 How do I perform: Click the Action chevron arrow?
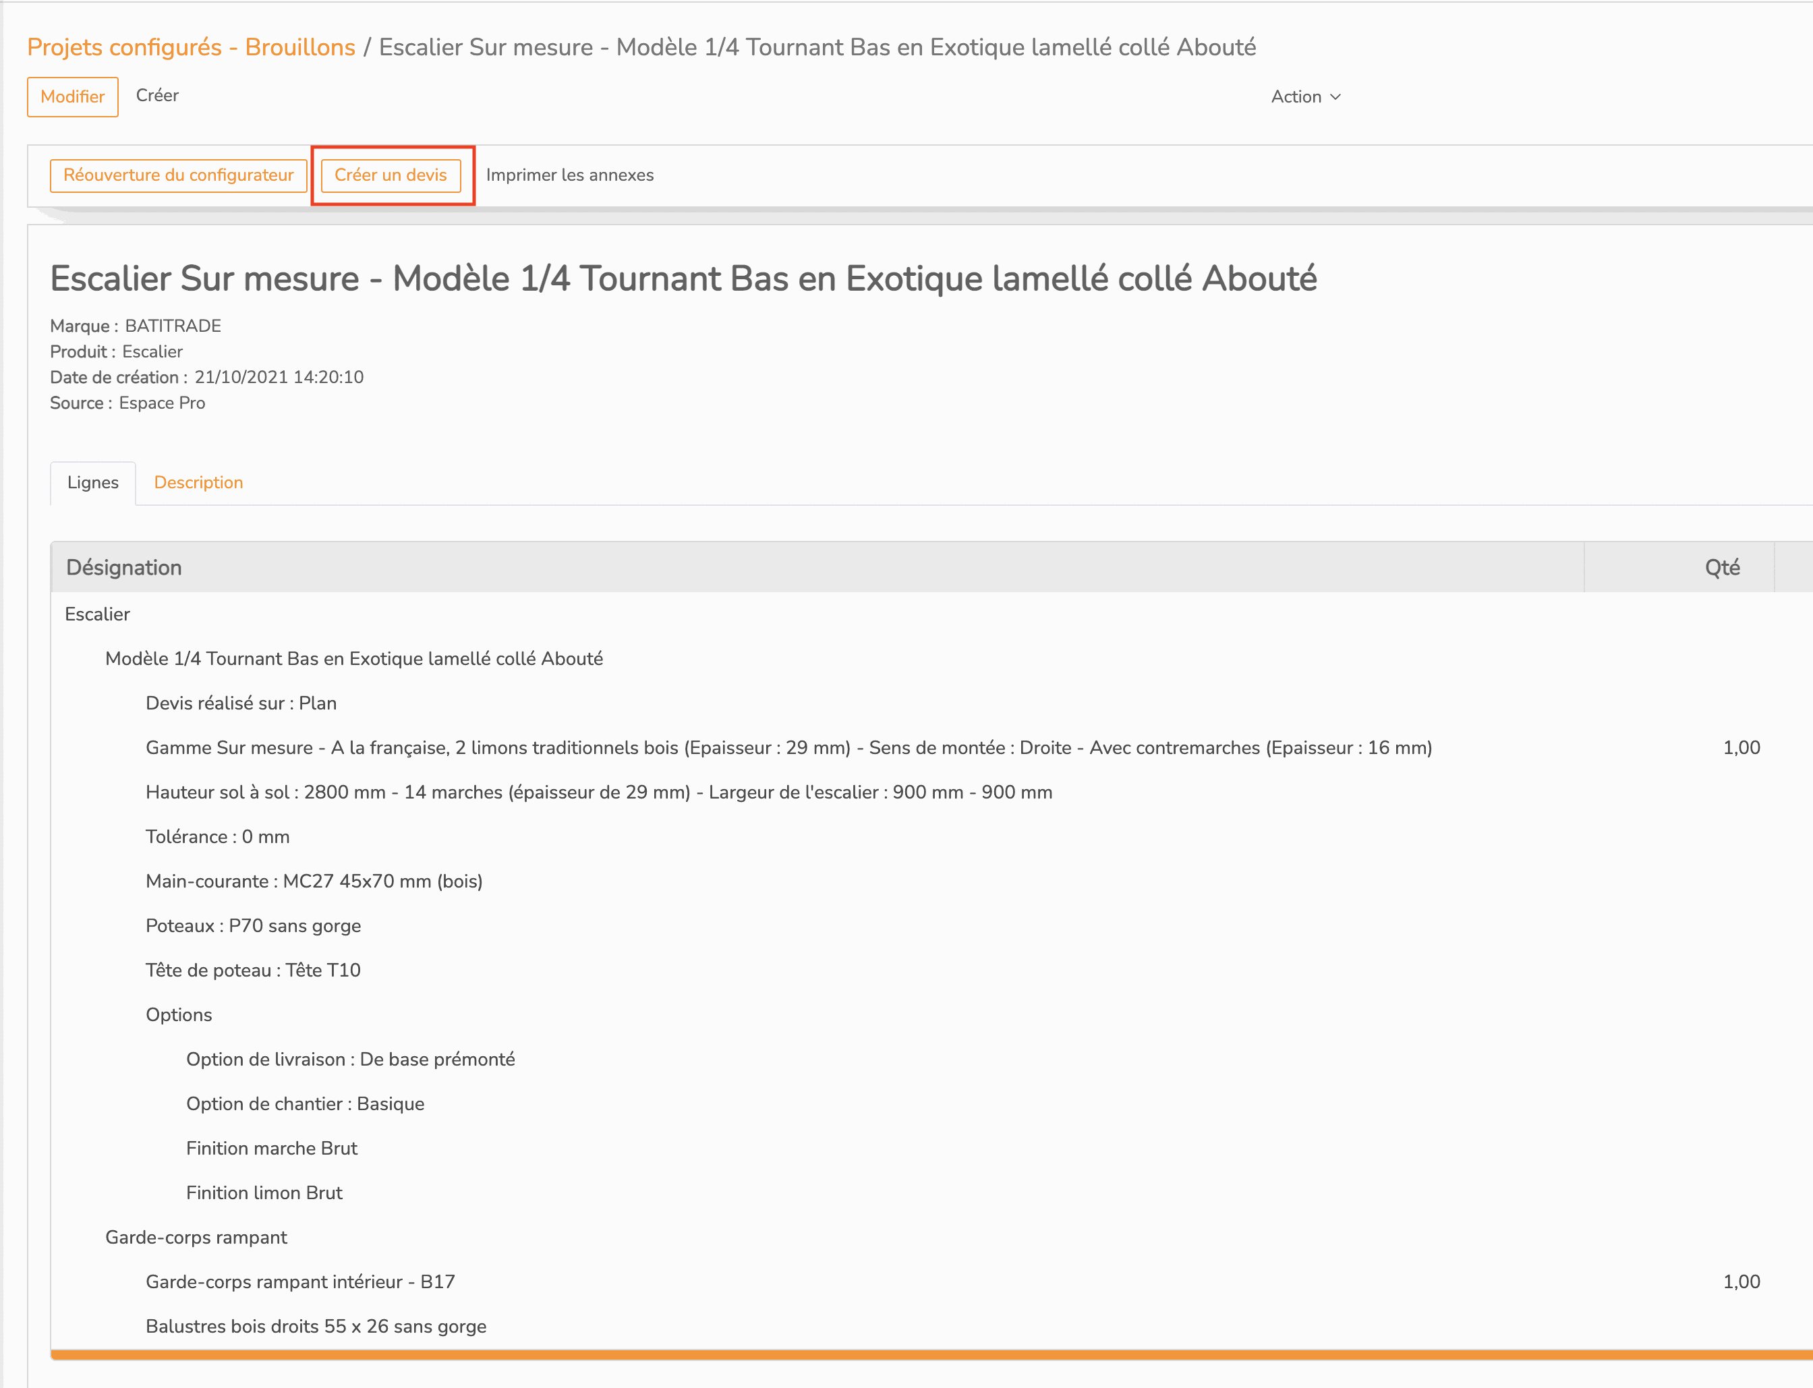coord(1335,96)
